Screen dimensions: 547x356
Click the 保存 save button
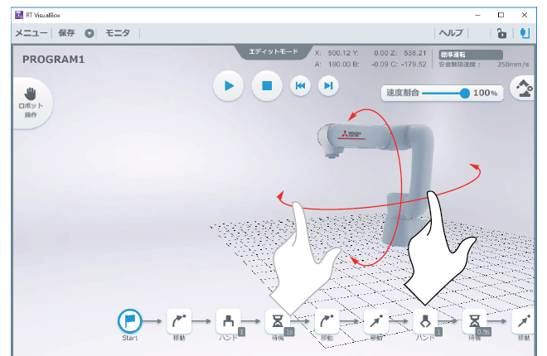[67, 33]
